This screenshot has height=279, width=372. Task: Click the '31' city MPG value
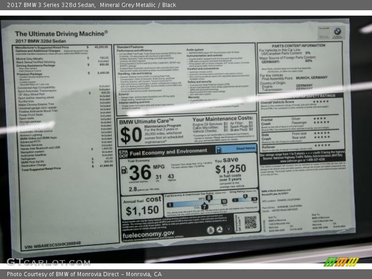[x=159, y=177]
